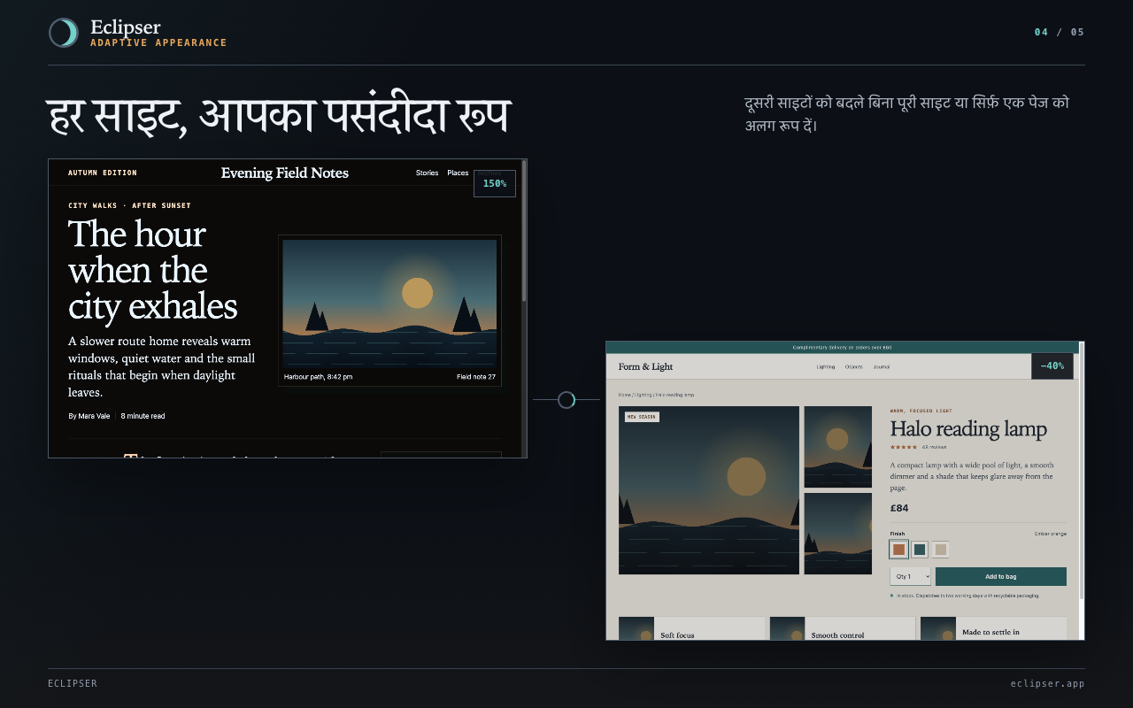Click the Halo reading lamp title
1133x708 pixels.
[968, 429]
